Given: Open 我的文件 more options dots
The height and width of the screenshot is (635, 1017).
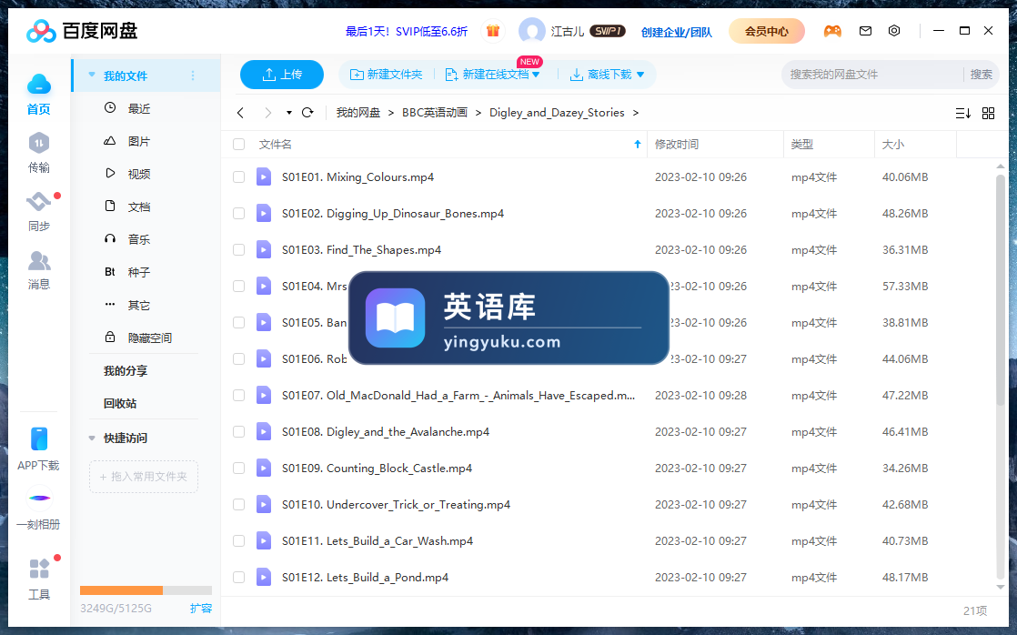Looking at the screenshot, I should click(x=193, y=76).
